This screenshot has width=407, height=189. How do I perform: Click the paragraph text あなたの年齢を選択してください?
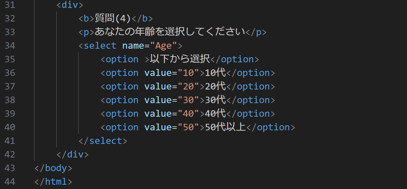(170, 32)
